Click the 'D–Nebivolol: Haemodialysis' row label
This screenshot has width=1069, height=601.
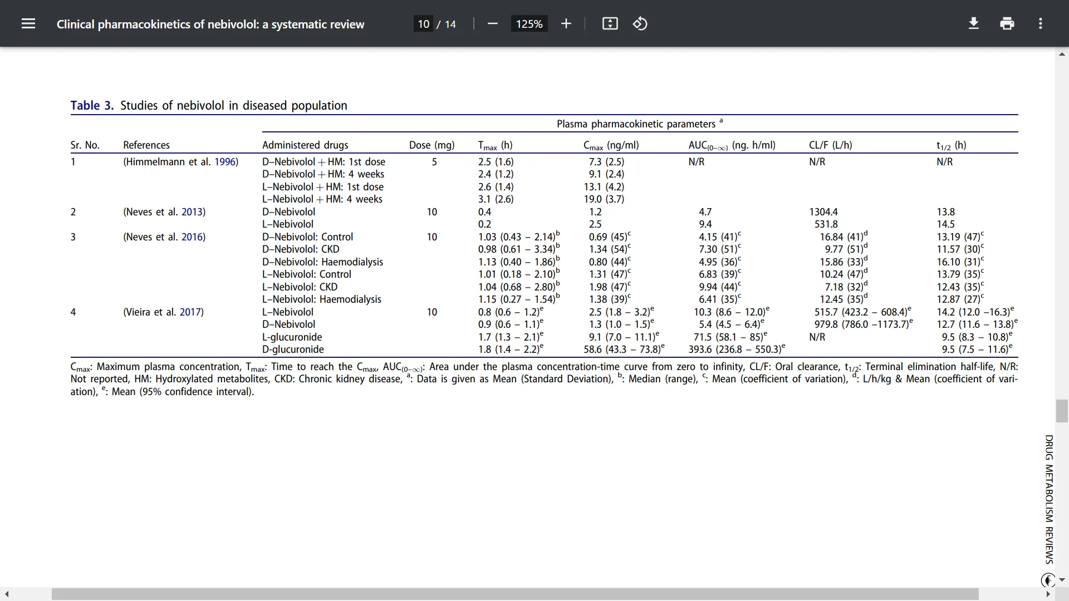pyautogui.click(x=323, y=262)
